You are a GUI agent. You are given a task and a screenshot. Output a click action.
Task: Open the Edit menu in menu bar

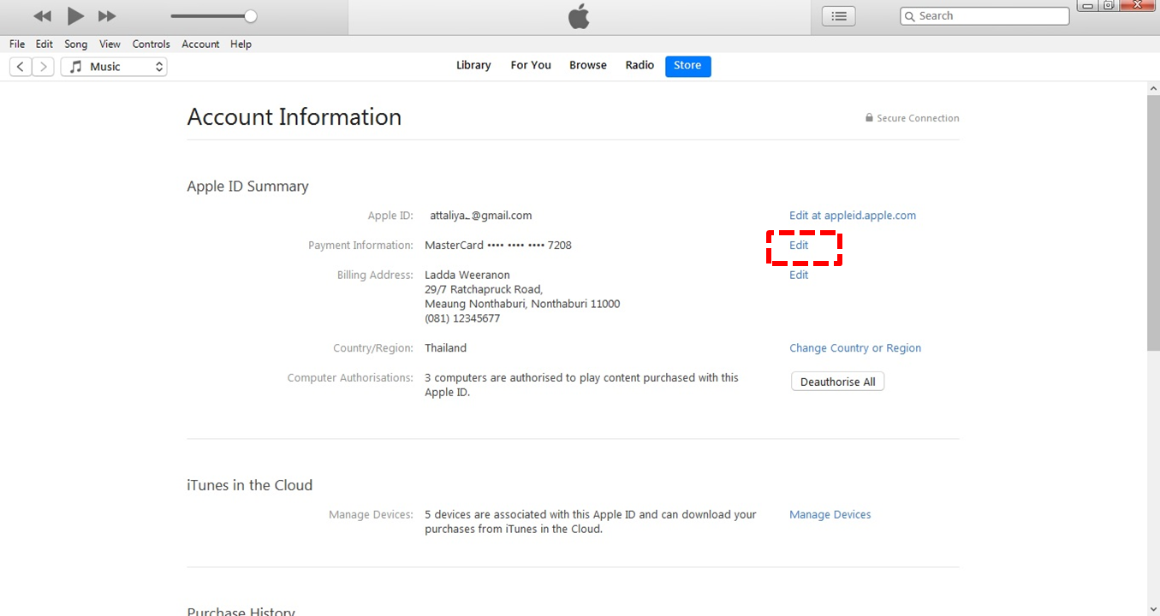[x=45, y=44]
